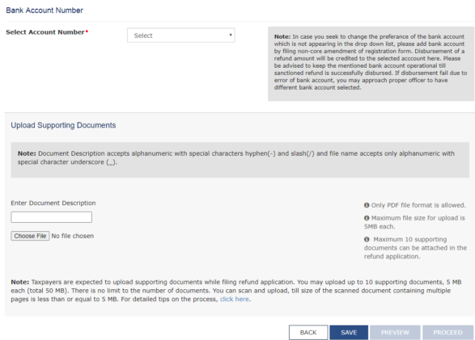Click info icon beside maximum 10 documents note
The height and width of the screenshot is (340, 475).
(x=367, y=239)
